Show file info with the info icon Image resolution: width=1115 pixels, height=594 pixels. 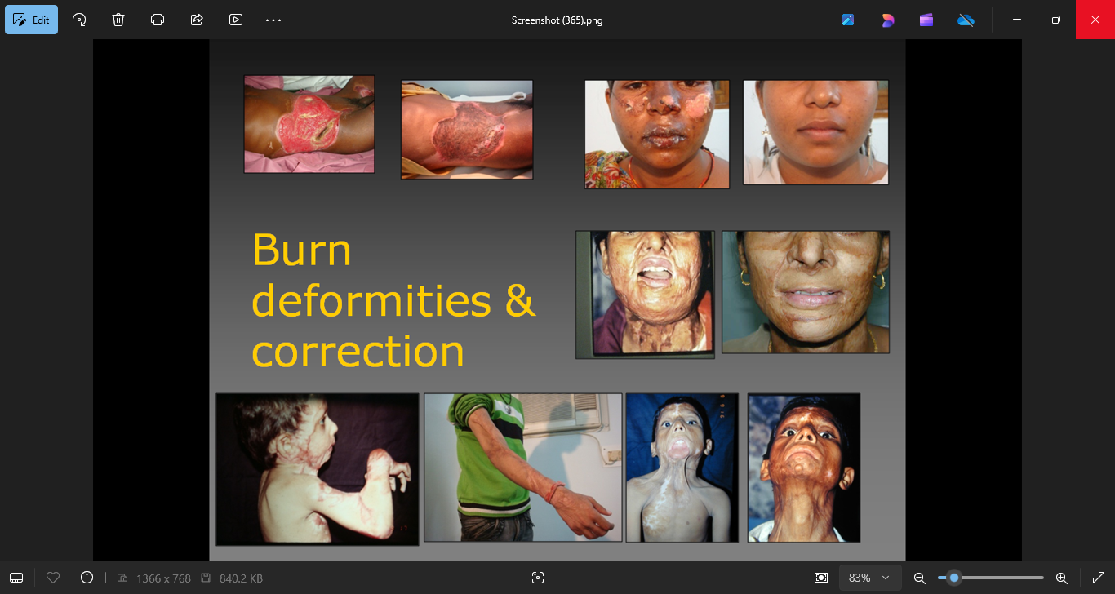[87, 578]
